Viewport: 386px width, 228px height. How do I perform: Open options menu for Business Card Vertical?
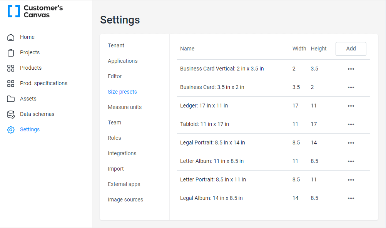coord(351,69)
